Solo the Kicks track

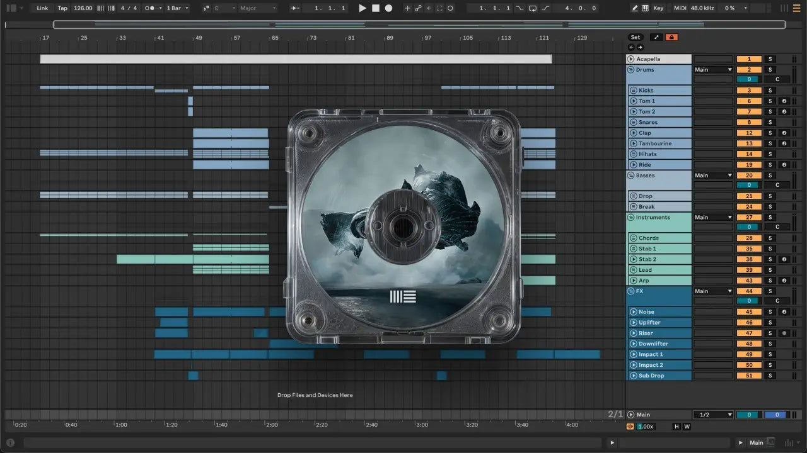(769, 91)
